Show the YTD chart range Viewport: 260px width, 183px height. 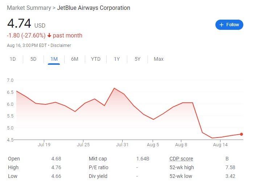[96, 59]
